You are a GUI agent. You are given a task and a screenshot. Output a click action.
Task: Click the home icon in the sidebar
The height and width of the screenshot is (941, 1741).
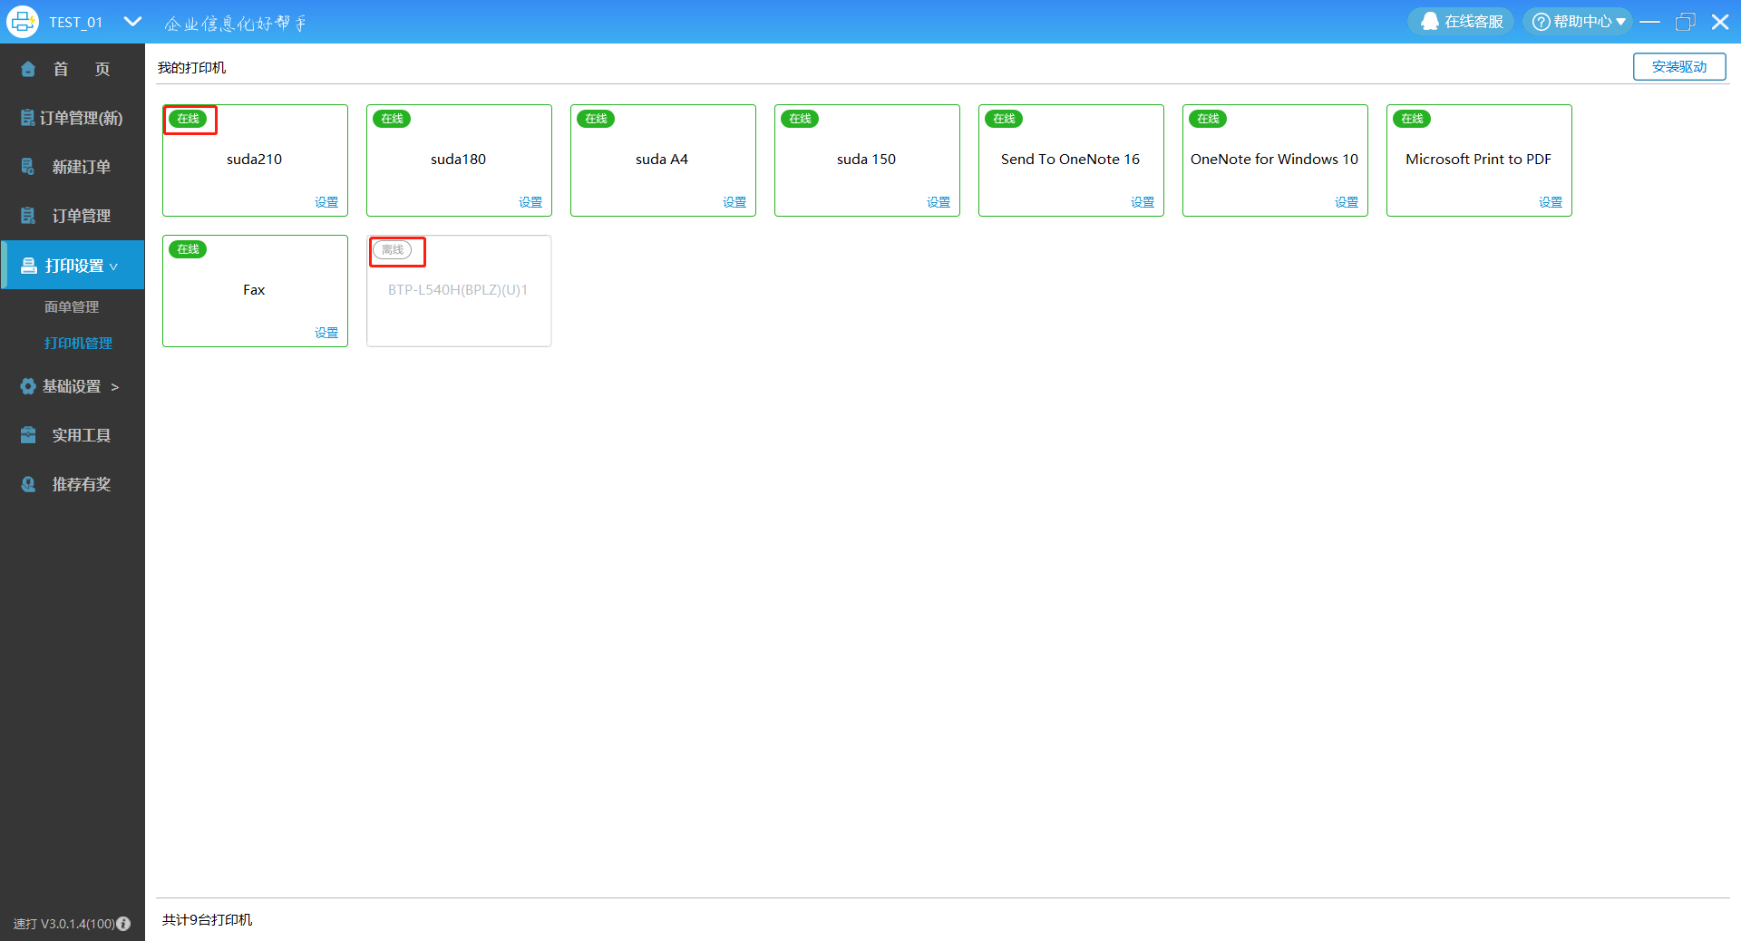click(x=28, y=69)
